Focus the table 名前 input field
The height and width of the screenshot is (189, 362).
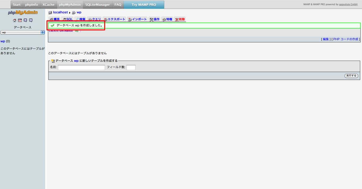81,67
